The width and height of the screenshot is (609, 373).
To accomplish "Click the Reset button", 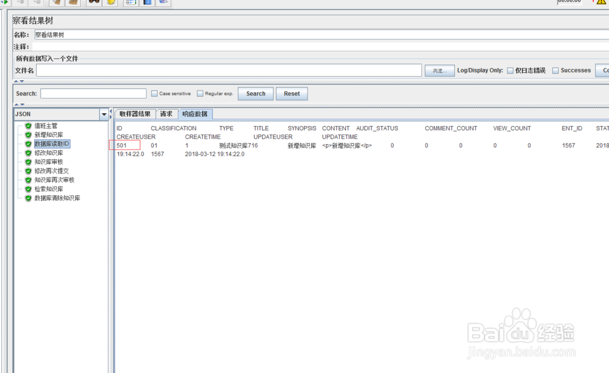I will (292, 94).
